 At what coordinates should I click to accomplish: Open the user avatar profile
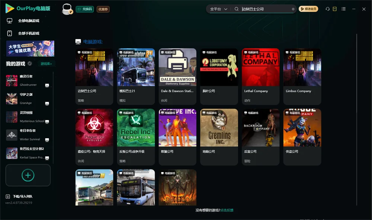point(67,9)
